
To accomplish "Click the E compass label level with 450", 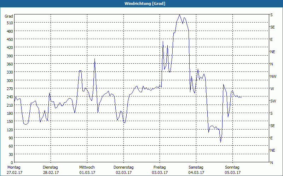I will coord(271,39).
